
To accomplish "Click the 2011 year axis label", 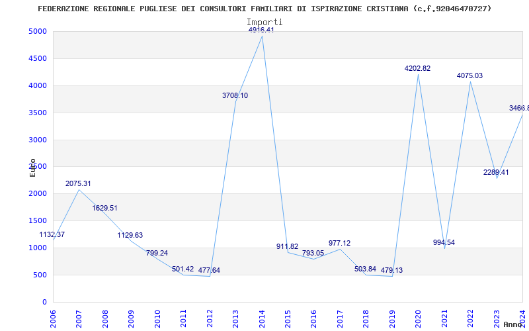I will (183, 319).
